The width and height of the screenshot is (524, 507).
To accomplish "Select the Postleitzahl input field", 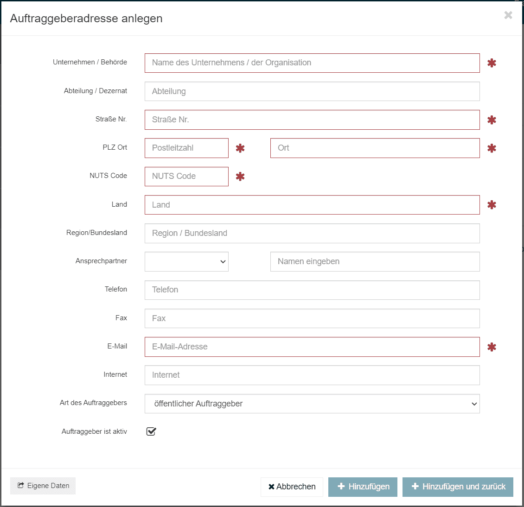I will [x=186, y=148].
